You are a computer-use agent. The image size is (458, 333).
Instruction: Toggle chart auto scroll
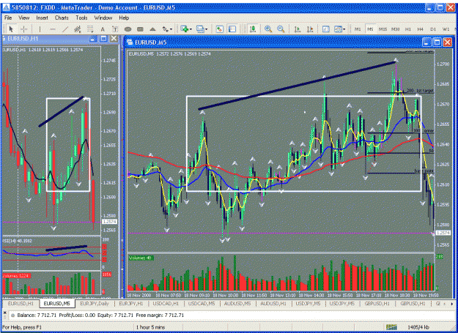pyautogui.click(x=298, y=29)
